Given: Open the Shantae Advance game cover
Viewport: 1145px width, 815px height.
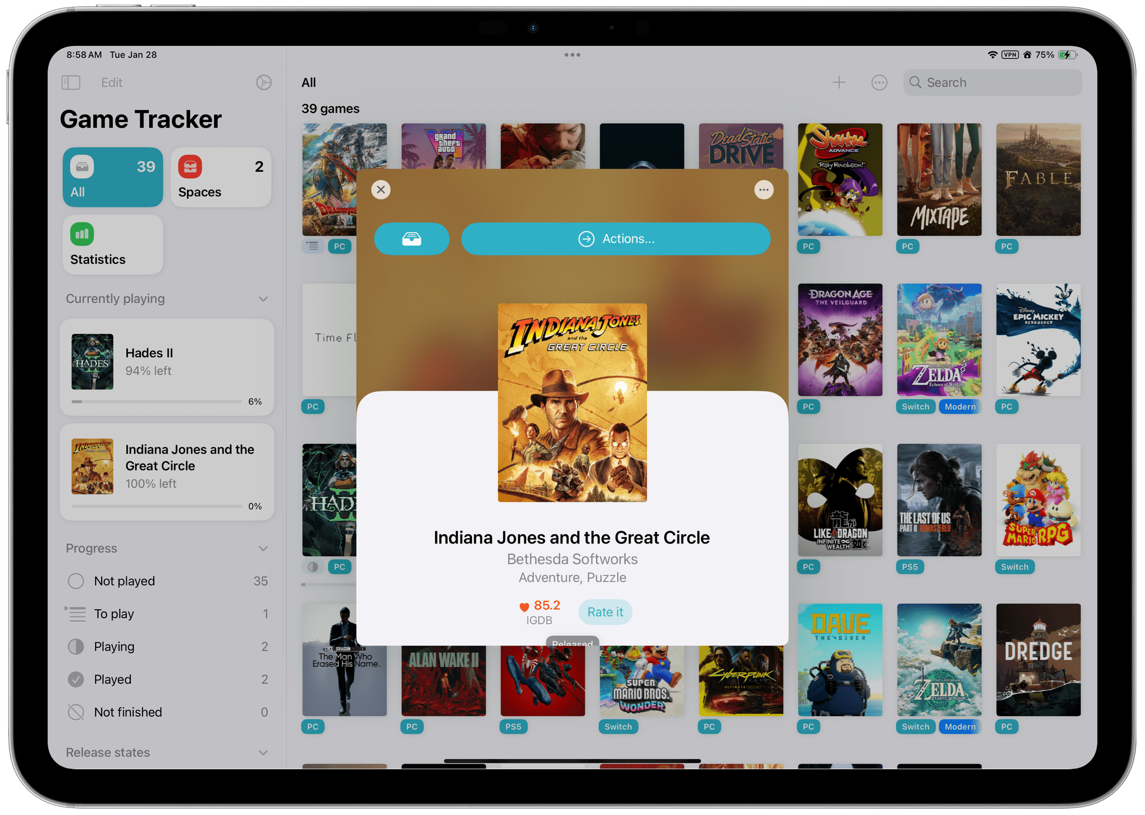Looking at the screenshot, I should [840, 179].
